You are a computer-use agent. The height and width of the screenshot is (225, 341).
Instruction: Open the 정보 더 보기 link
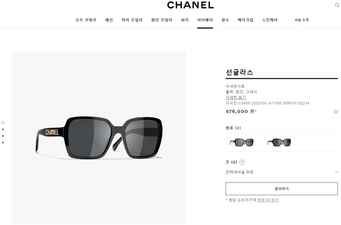point(268,200)
